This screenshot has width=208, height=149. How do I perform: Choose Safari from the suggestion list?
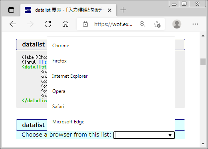coord(111,107)
